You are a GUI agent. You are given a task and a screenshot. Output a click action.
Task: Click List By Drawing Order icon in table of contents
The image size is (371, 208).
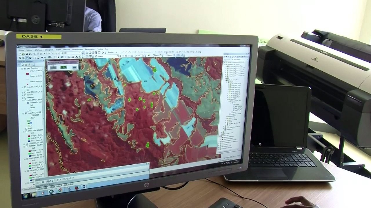[x=19, y=65]
